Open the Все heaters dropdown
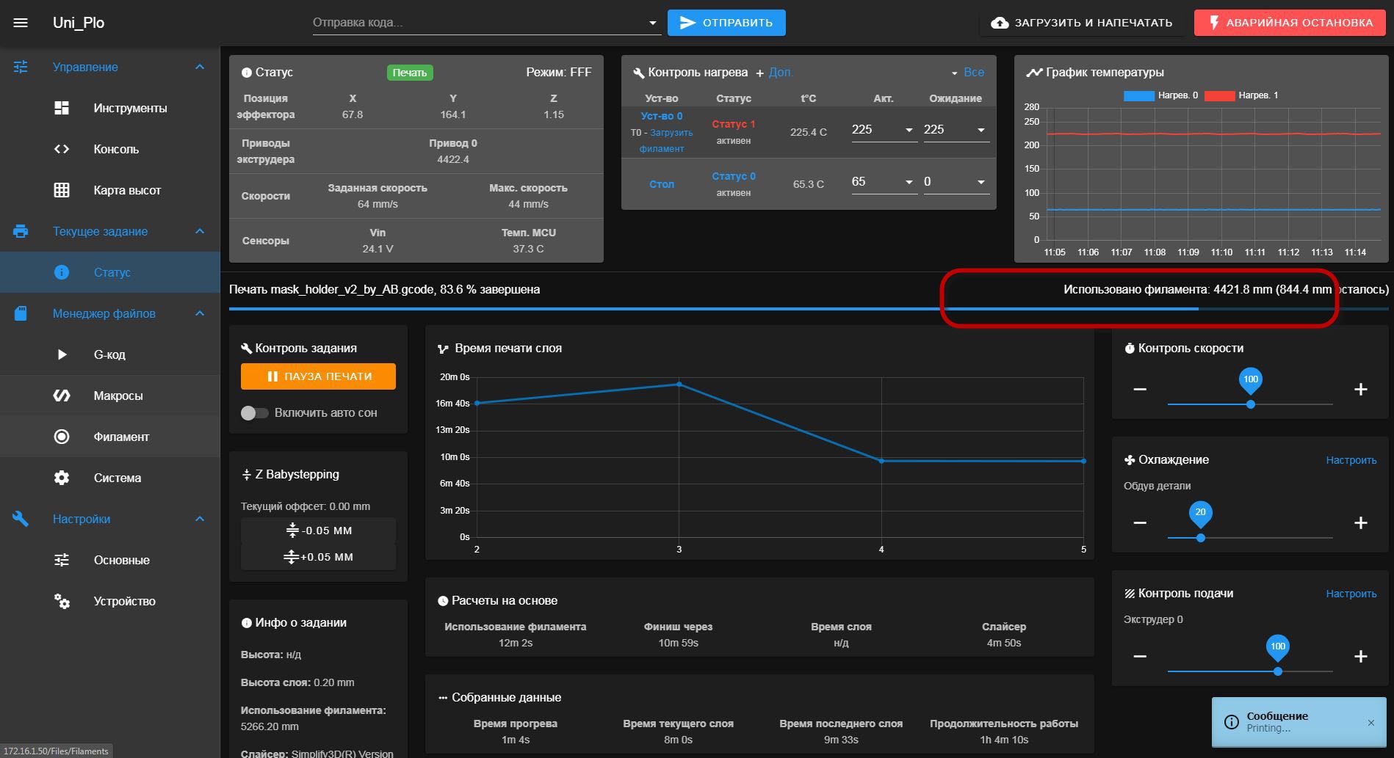This screenshot has height=758, width=1394. tap(967, 73)
